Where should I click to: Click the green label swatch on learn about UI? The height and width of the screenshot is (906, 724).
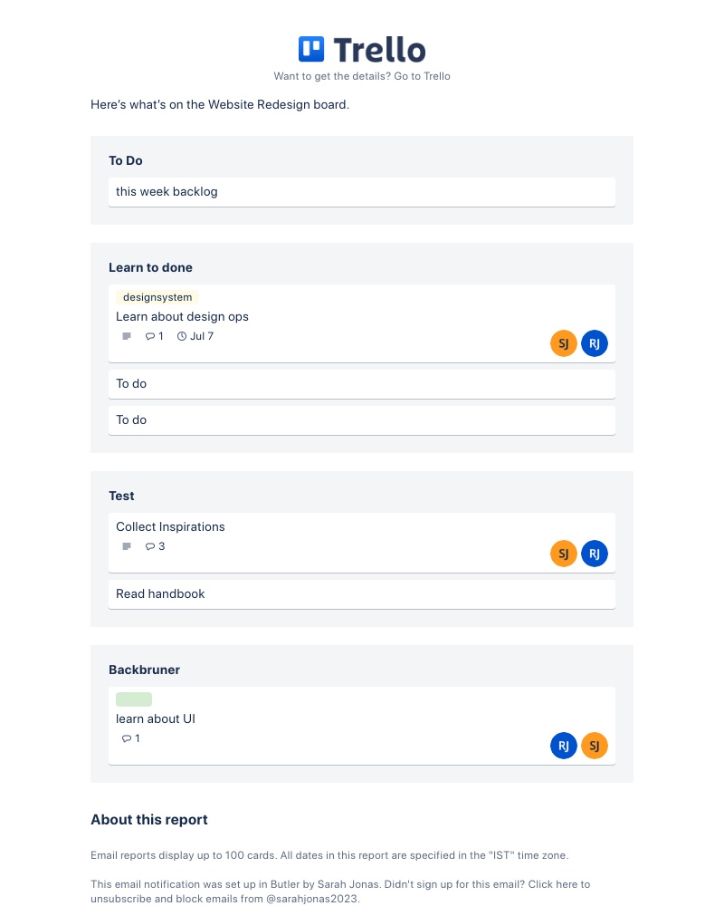pos(133,699)
